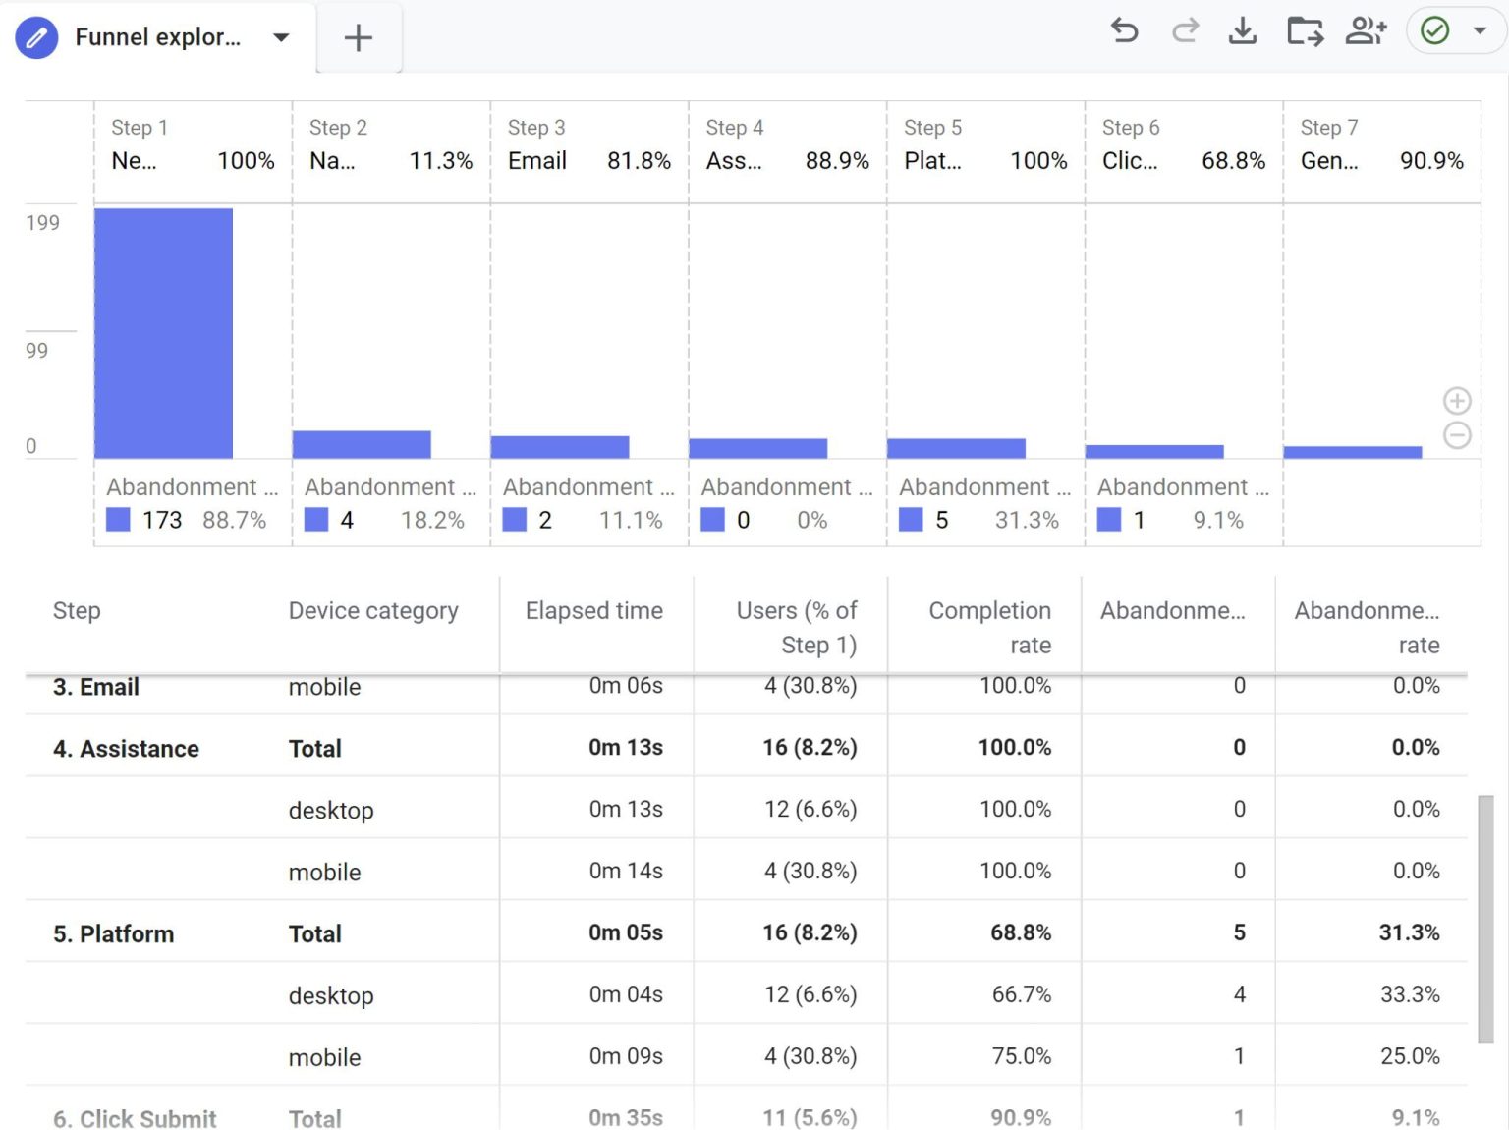Click the '3. Email' row label
Screen dimensions: 1509x1130
pyautogui.click(x=96, y=687)
